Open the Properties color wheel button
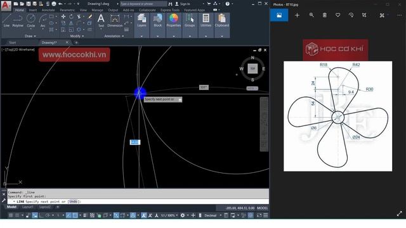406x228 pixels. (x=173, y=20)
